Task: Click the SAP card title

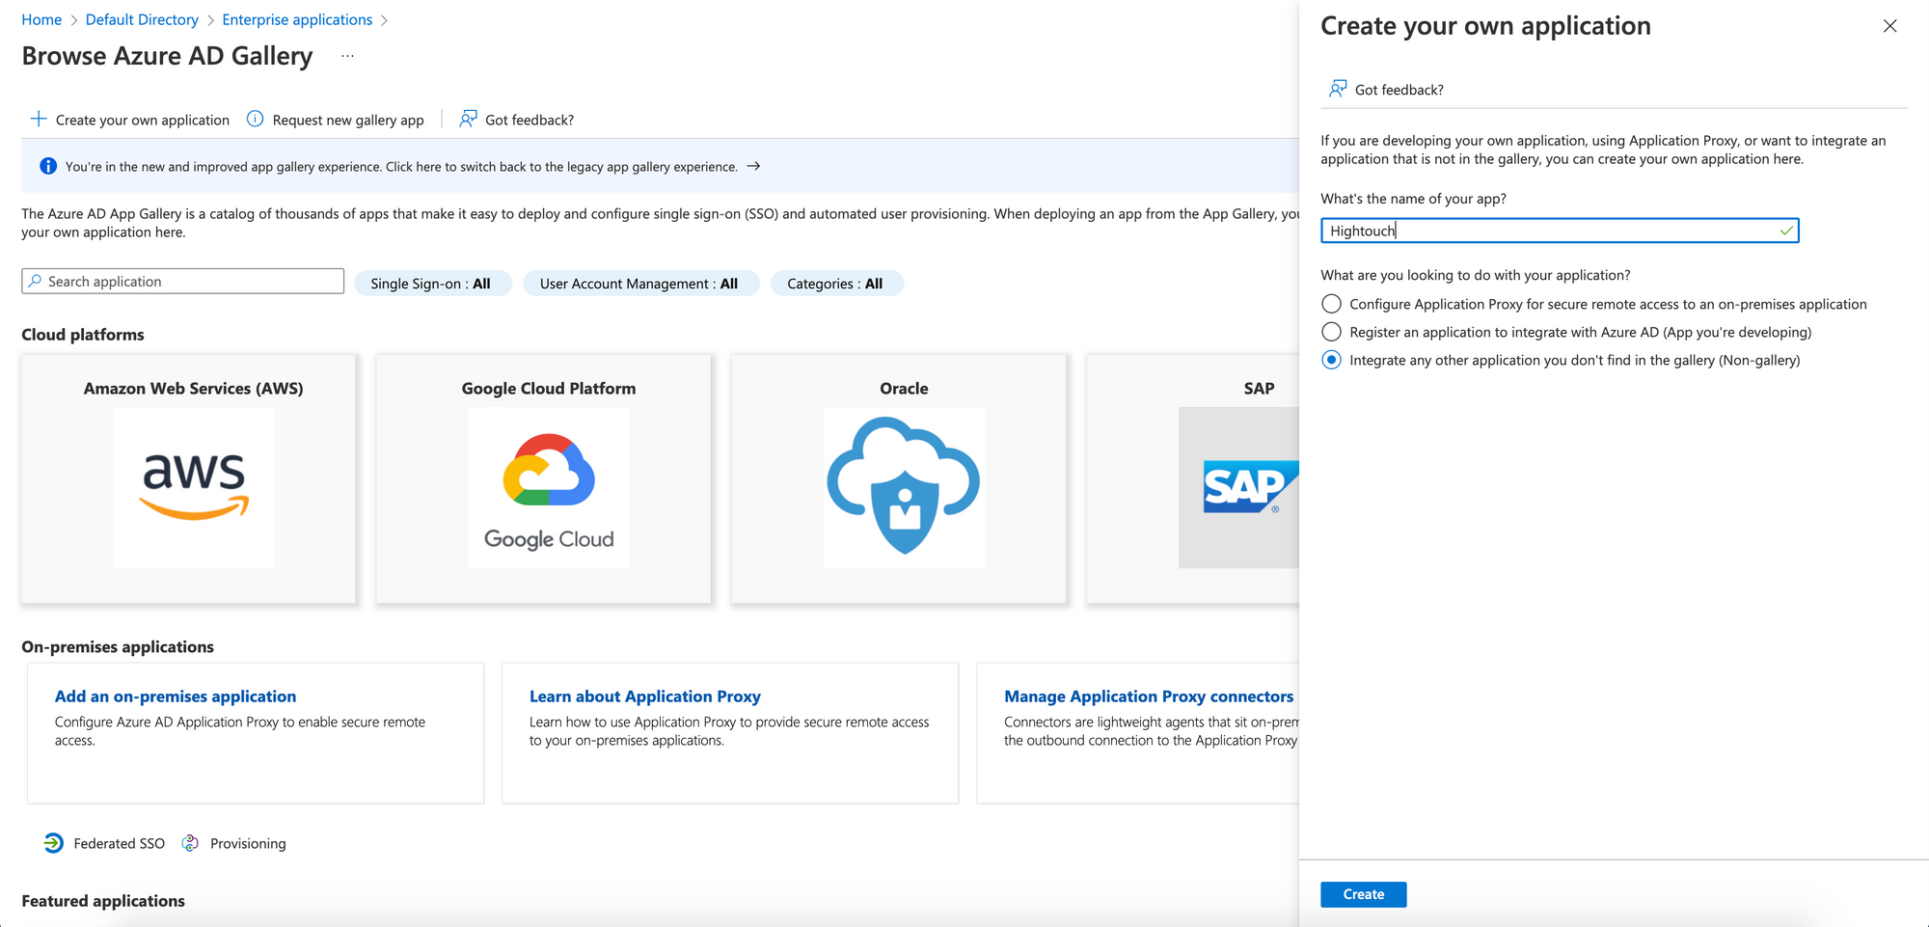Action: tap(1259, 389)
